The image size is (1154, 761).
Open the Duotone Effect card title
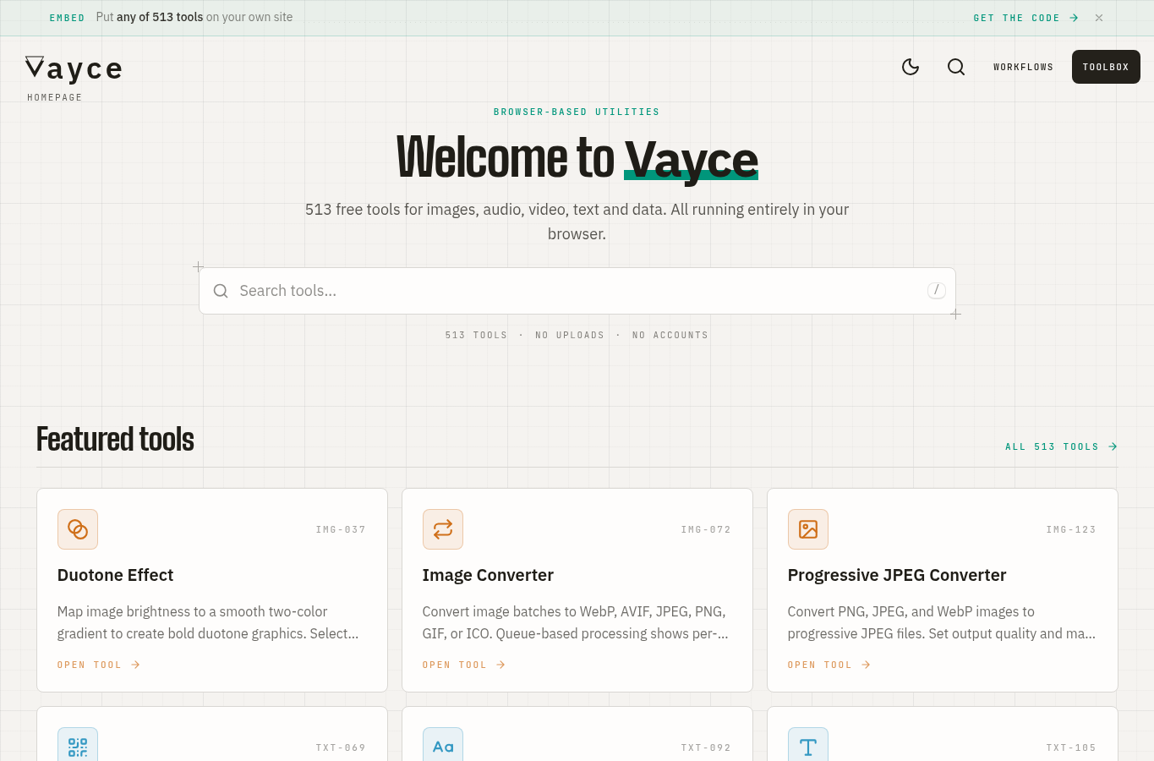(115, 575)
